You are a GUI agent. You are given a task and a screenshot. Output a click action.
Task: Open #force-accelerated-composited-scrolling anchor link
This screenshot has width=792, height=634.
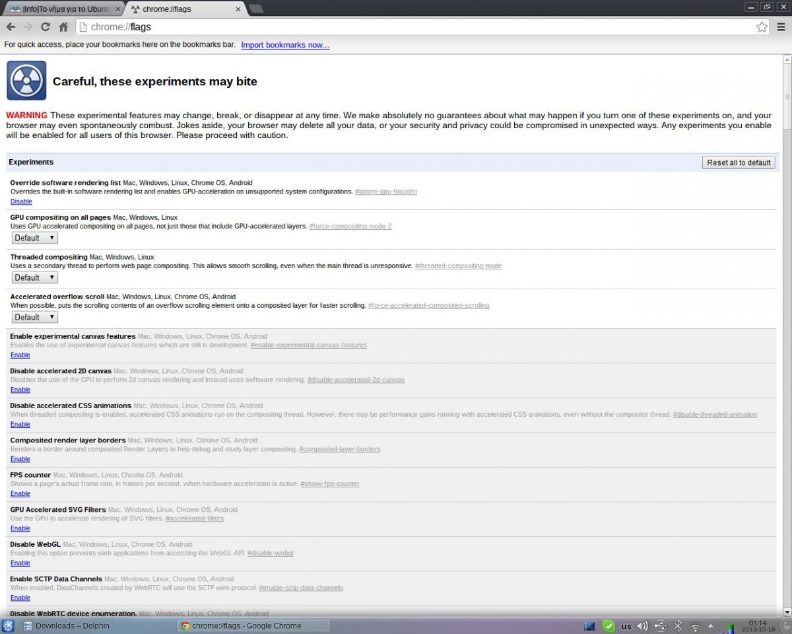pos(429,306)
